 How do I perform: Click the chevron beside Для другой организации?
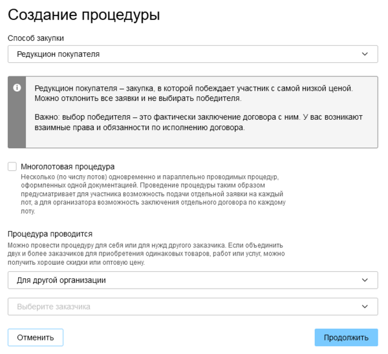click(365, 280)
